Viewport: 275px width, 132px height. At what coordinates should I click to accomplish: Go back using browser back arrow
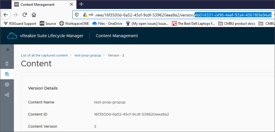(6, 15)
